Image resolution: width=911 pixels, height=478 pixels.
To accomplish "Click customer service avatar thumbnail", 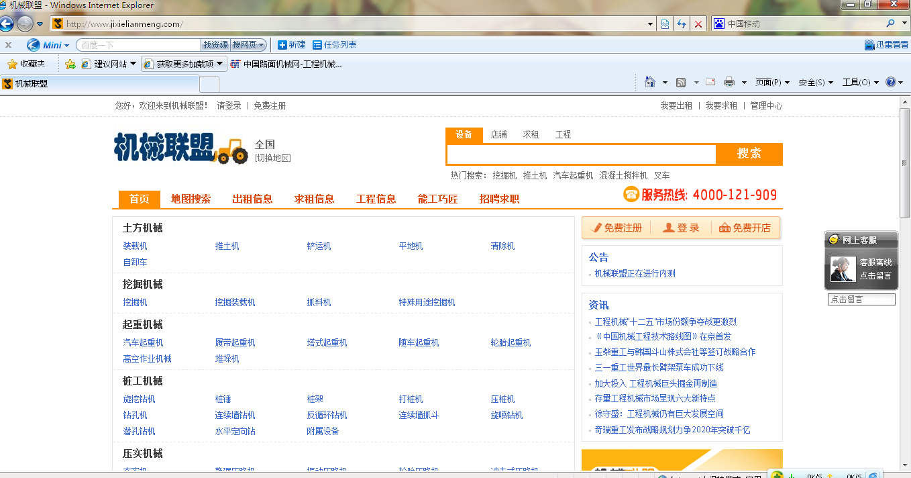I will click(x=843, y=269).
